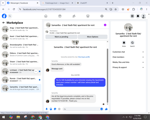Expand the Customize chat section
The width and height of the screenshot is (150, 120).
click(x=128, y=52)
